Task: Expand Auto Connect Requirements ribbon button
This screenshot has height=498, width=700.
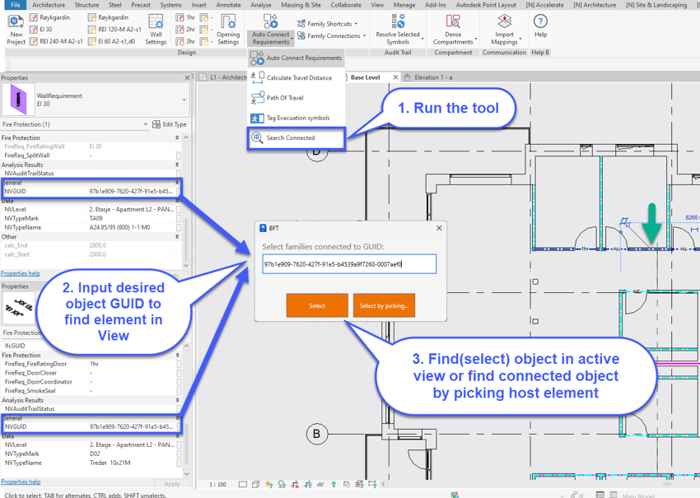Action: point(271,39)
